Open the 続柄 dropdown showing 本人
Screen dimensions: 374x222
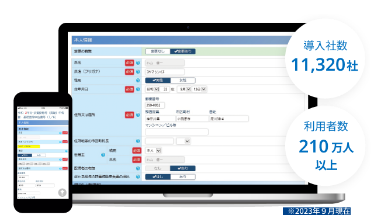tap(153, 151)
